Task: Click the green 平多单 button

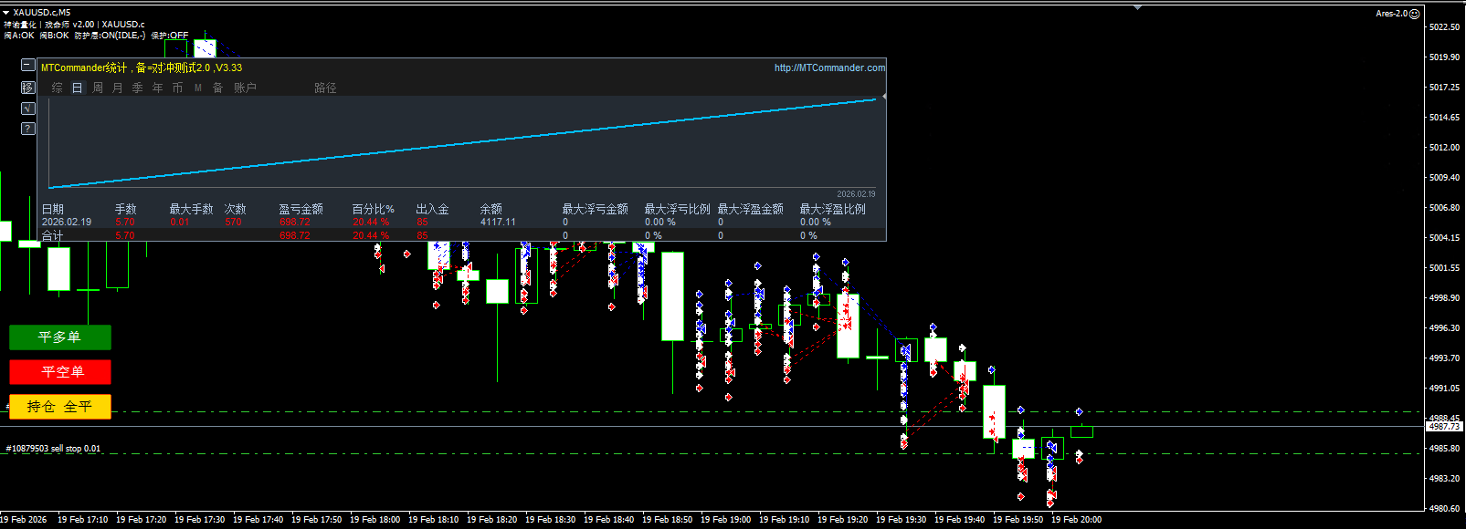Action: coord(60,337)
